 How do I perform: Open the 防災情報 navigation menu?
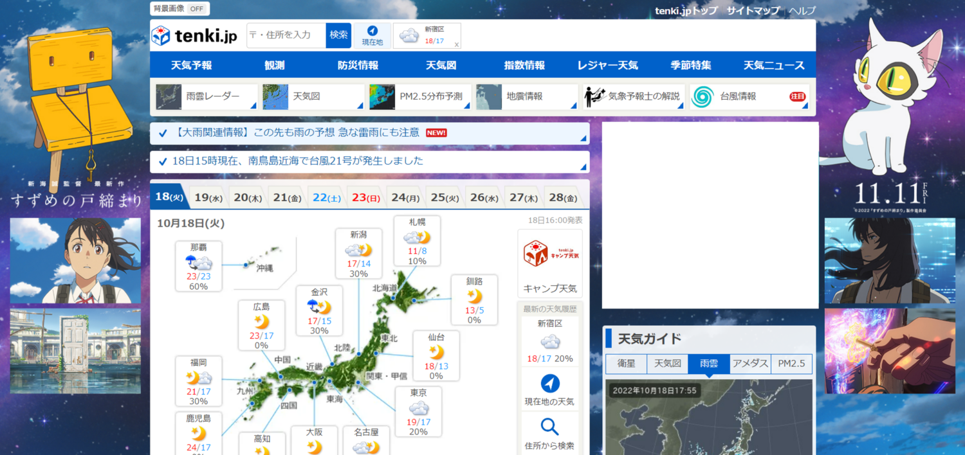point(358,65)
